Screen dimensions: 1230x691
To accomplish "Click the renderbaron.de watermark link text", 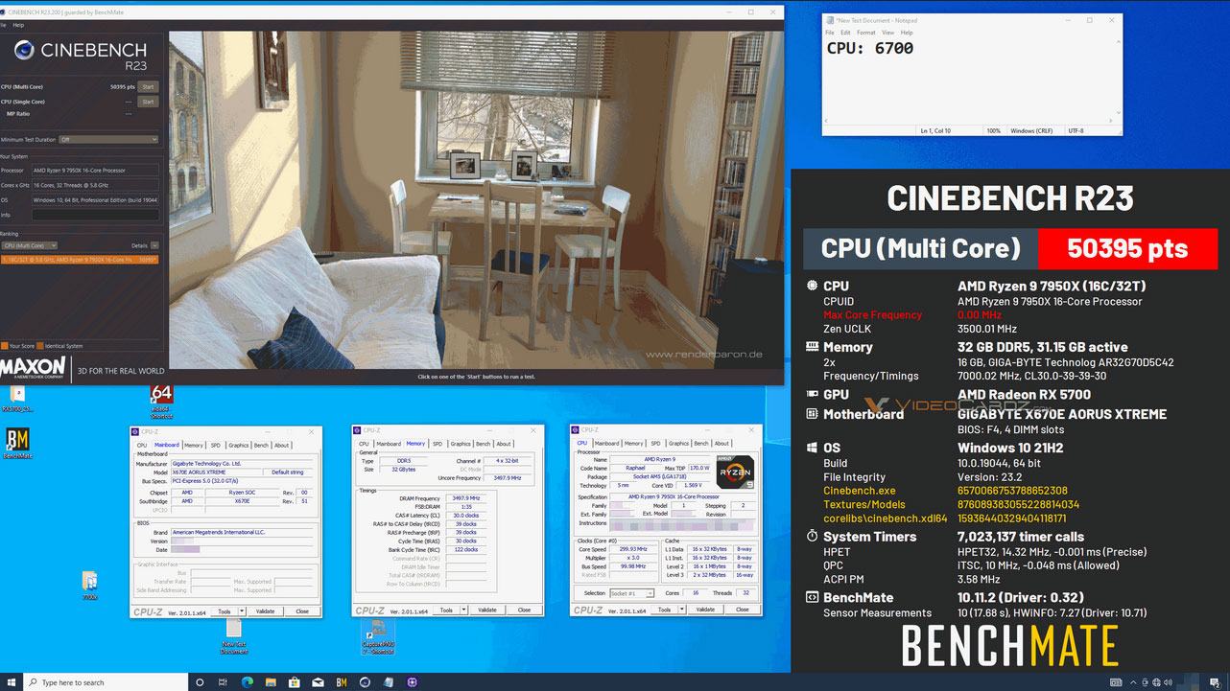I will 703,354.
